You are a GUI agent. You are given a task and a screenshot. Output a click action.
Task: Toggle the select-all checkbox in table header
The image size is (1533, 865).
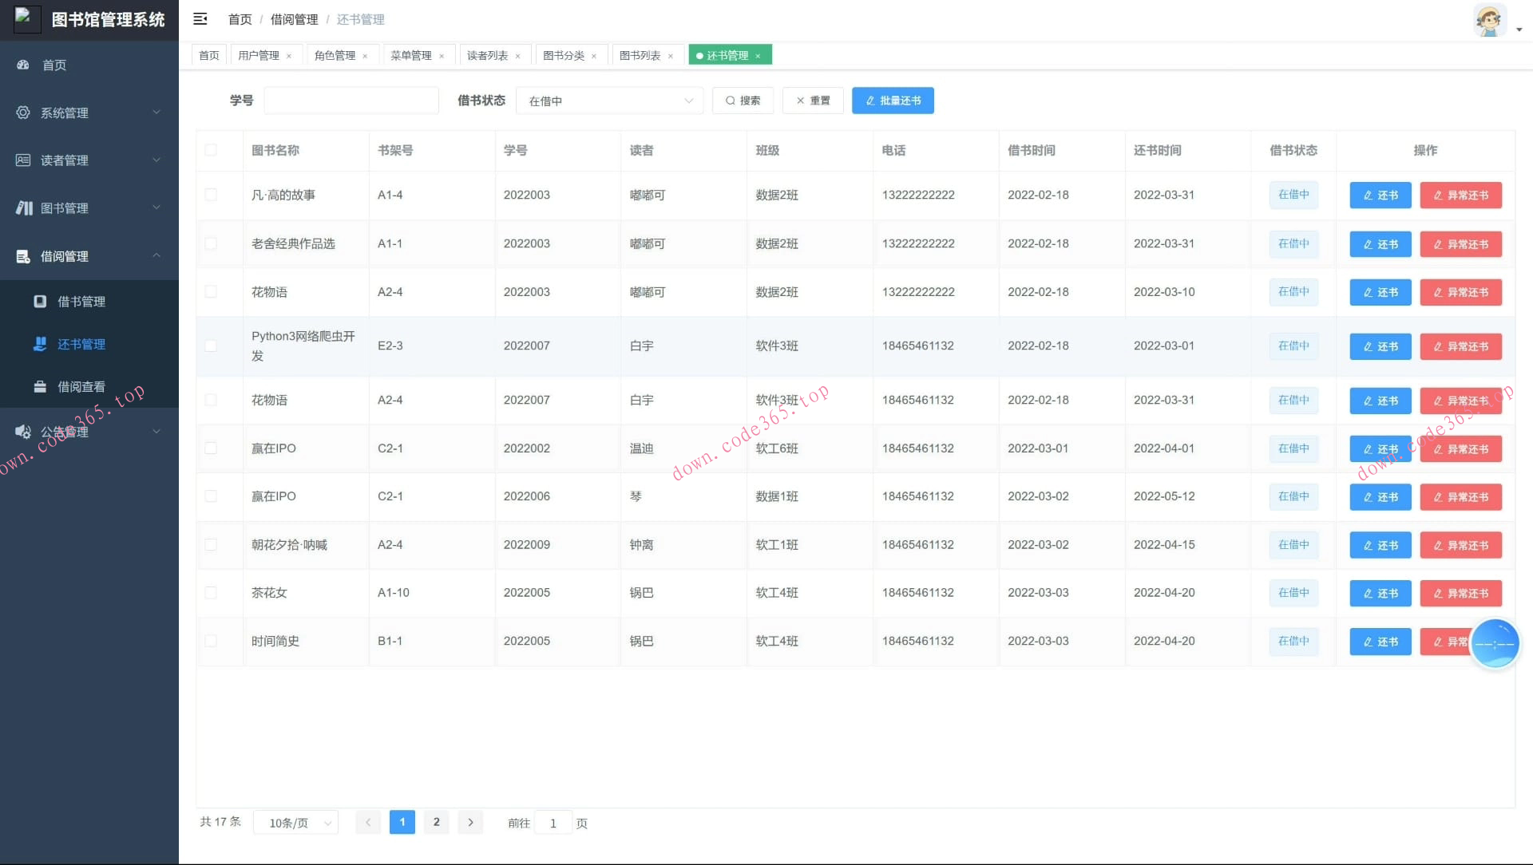pos(211,150)
